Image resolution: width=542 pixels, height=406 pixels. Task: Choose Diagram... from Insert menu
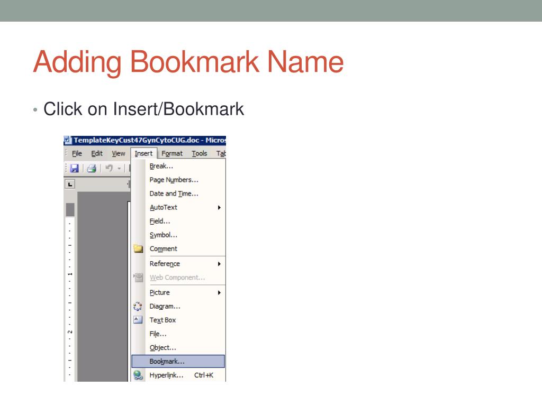[178, 306]
